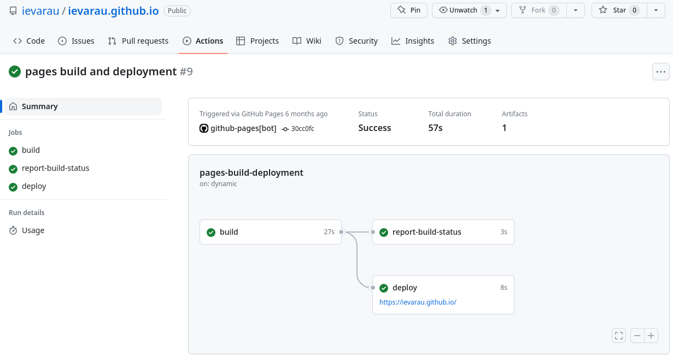Click the 27s duration on build node

tap(329, 232)
